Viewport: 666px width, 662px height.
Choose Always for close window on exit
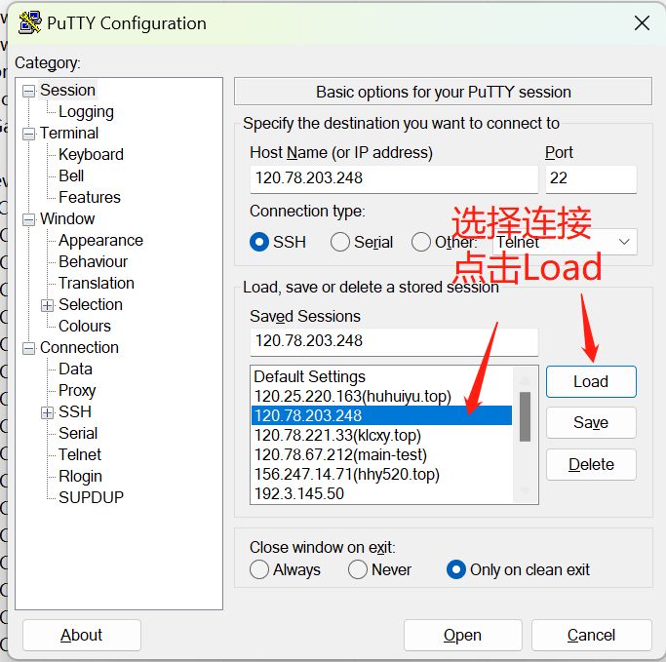[x=259, y=569]
